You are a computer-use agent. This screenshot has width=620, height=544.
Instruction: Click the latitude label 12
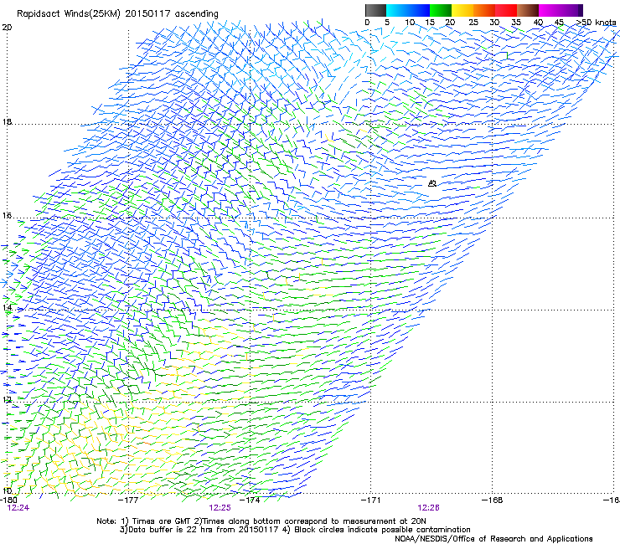[7, 400]
